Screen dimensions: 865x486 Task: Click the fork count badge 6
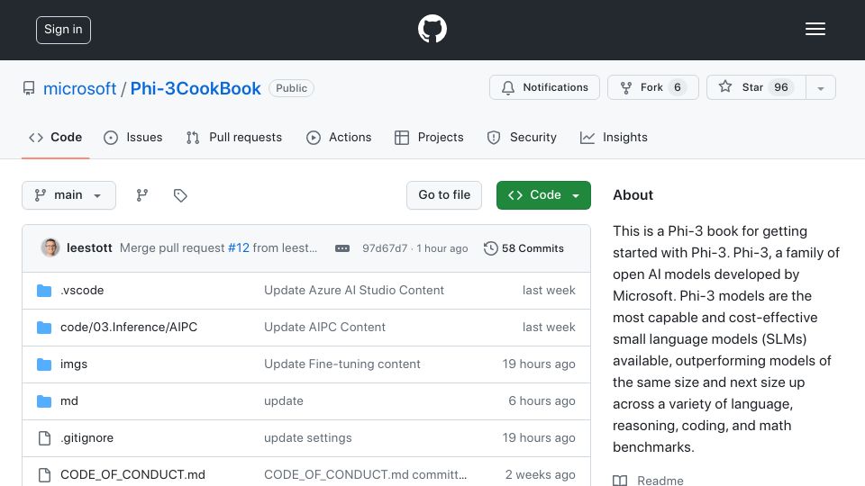pyautogui.click(x=678, y=87)
